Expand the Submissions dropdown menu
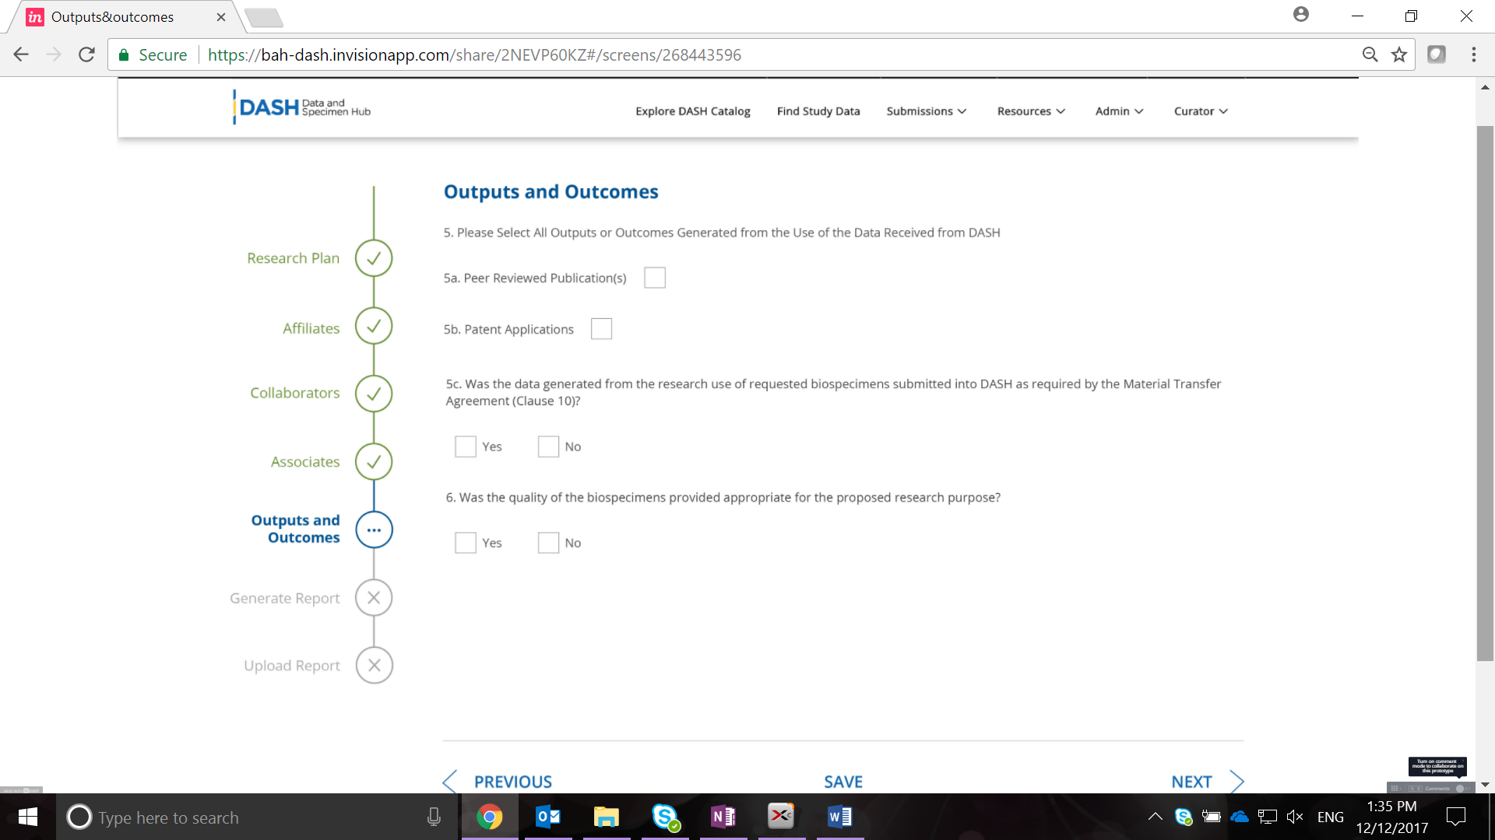 [926, 111]
